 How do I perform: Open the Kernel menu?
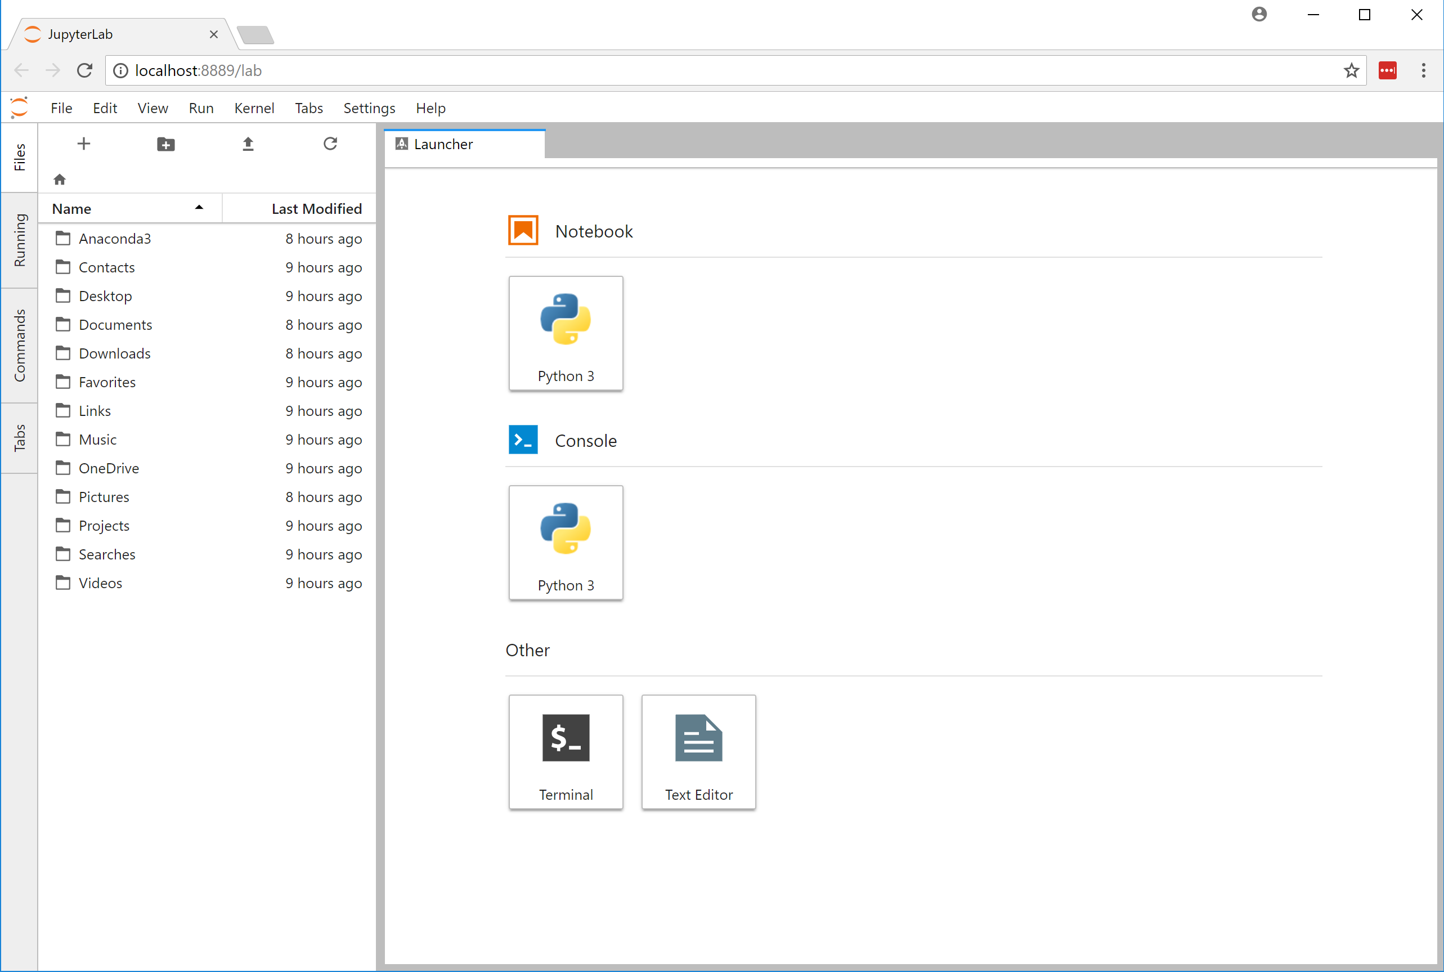pos(254,107)
